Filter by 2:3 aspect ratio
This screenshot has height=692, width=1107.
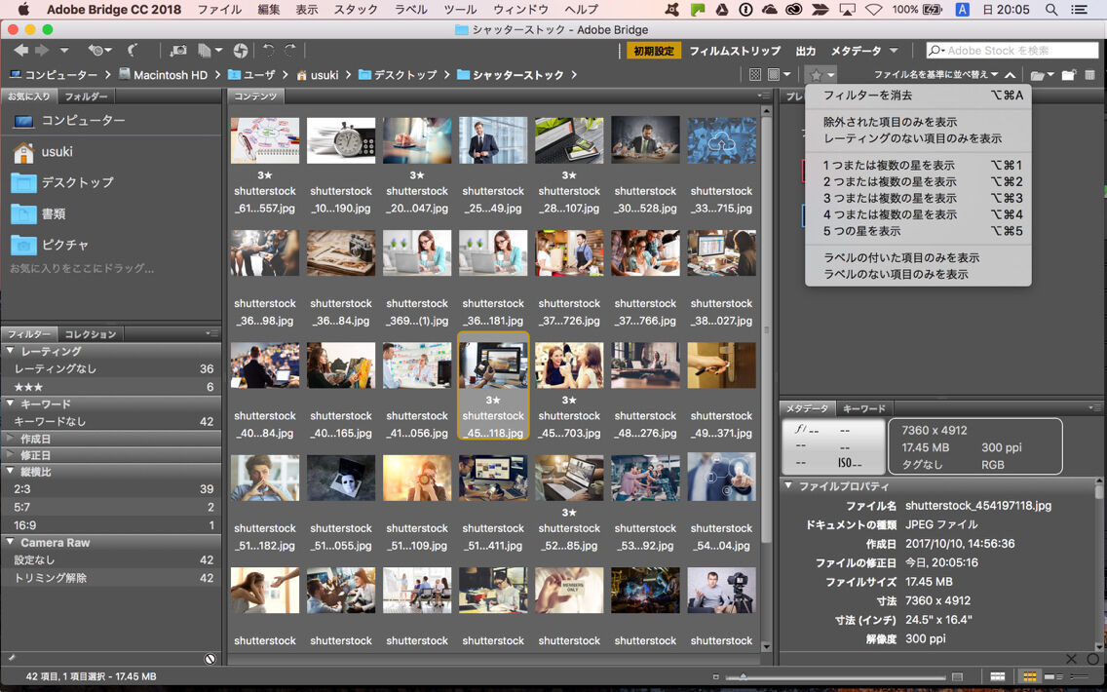click(x=111, y=488)
